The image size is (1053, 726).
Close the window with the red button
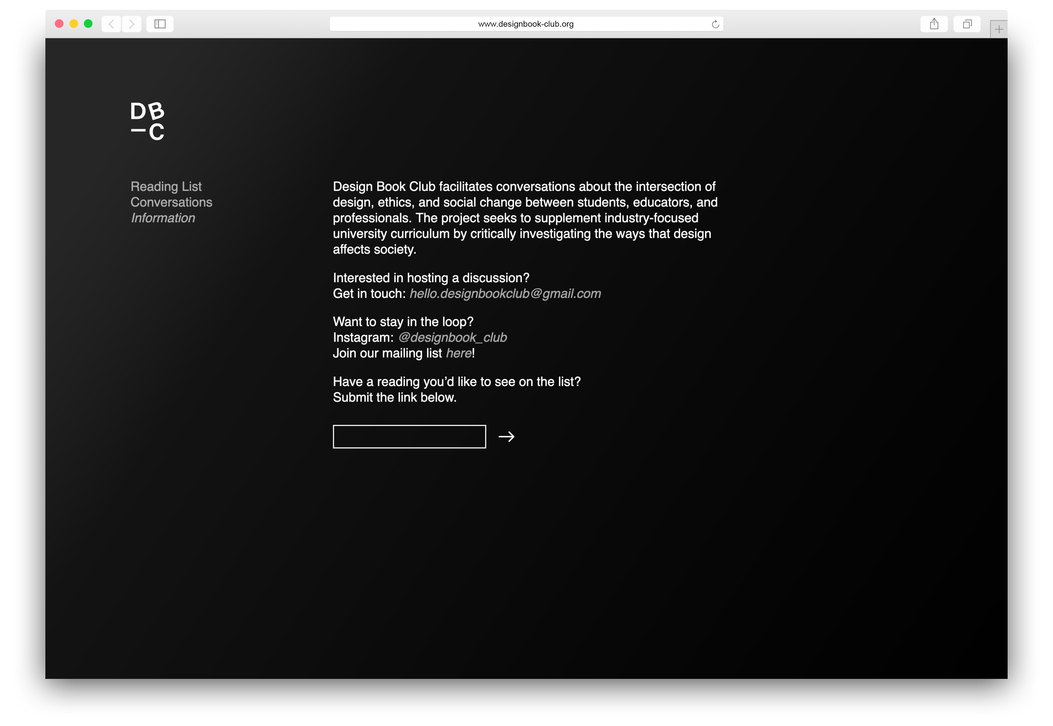[59, 24]
